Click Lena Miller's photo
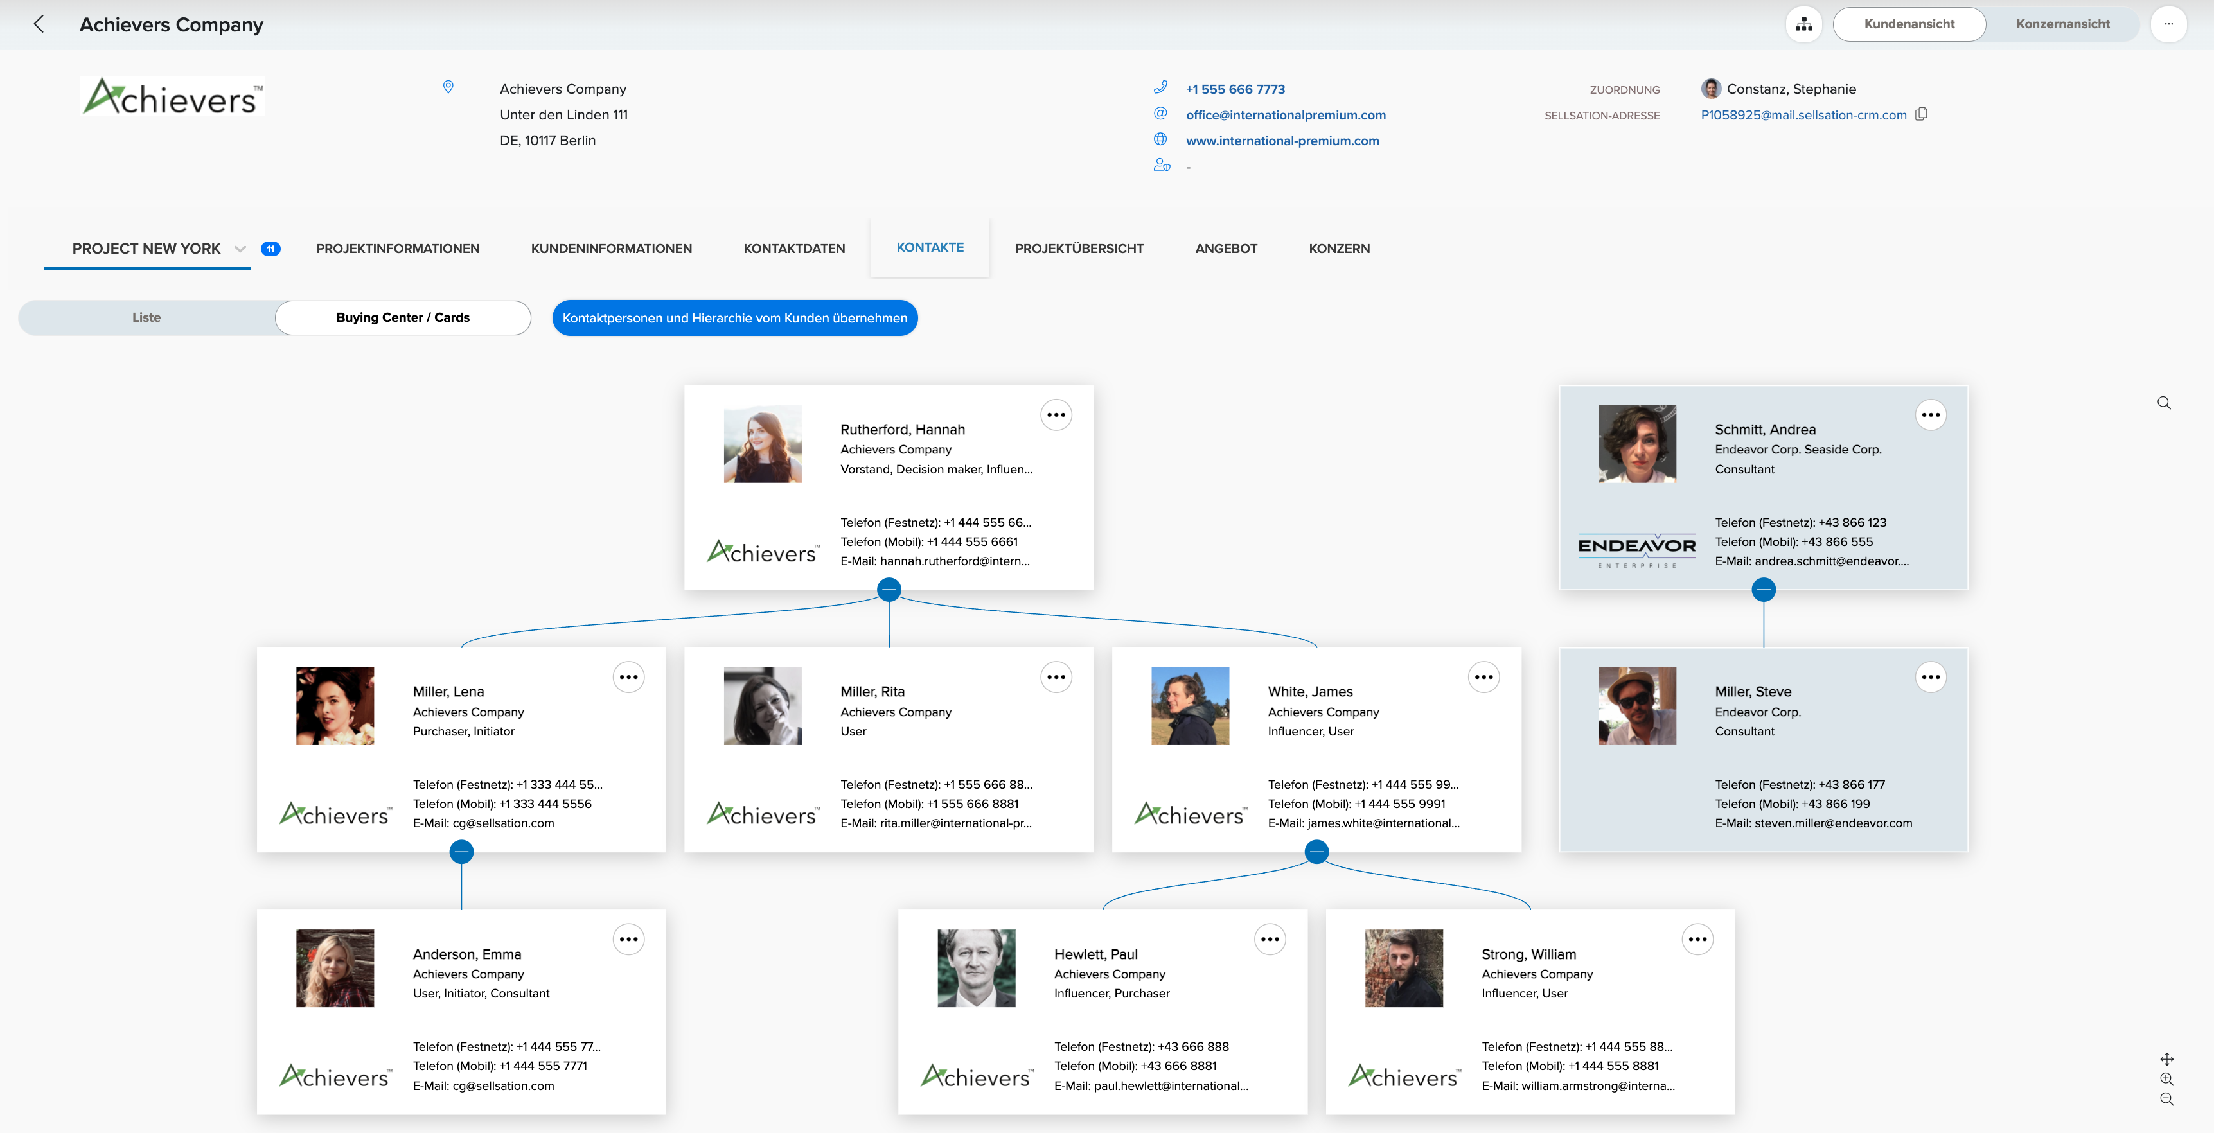 [x=335, y=706]
